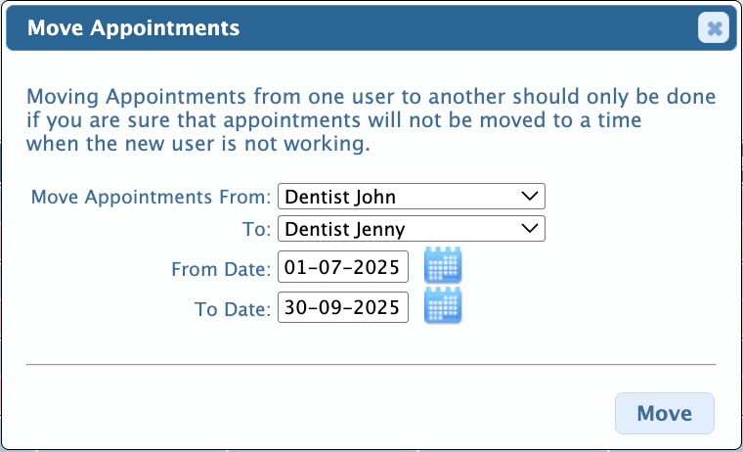Click the horizontal divider above the Move button

tap(371, 365)
